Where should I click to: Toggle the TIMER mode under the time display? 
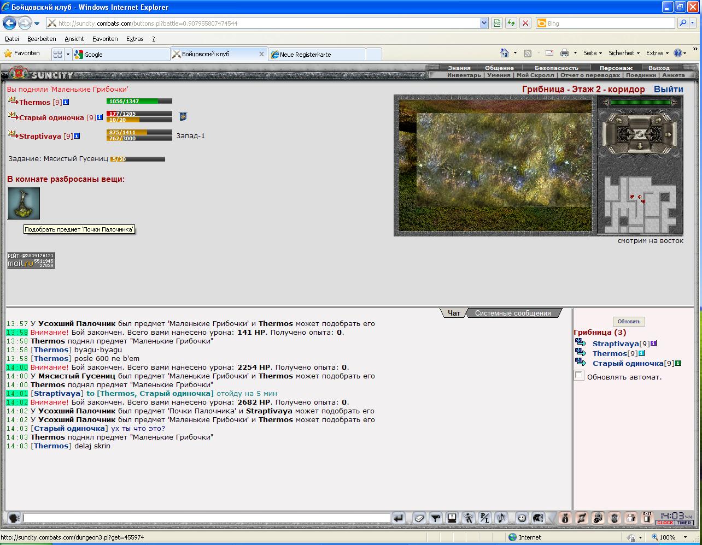pos(685,523)
